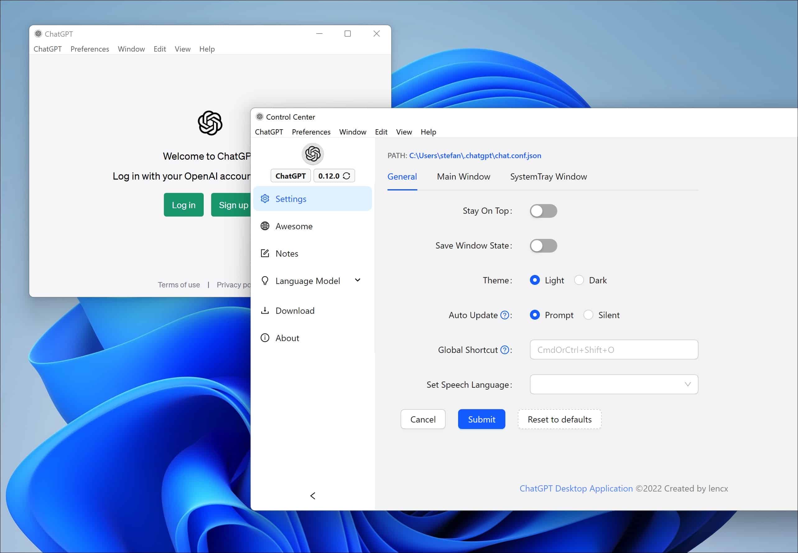
Task: Open the Awesome section
Action: (x=294, y=226)
